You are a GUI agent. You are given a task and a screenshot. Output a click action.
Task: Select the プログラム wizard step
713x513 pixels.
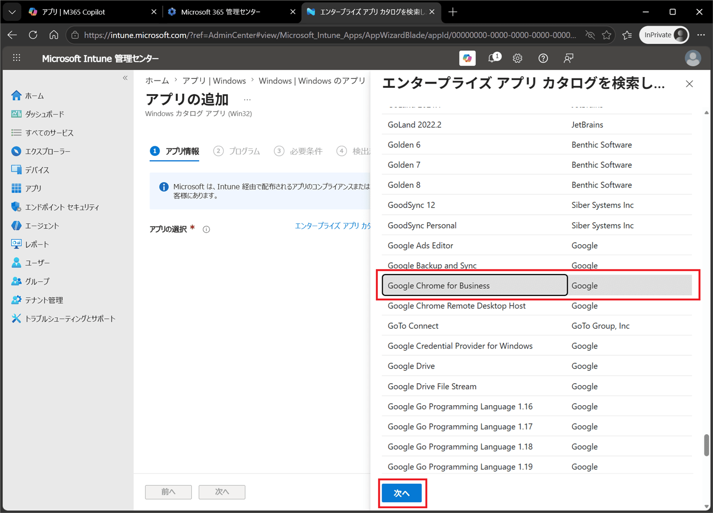pyautogui.click(x=237, y=151)
